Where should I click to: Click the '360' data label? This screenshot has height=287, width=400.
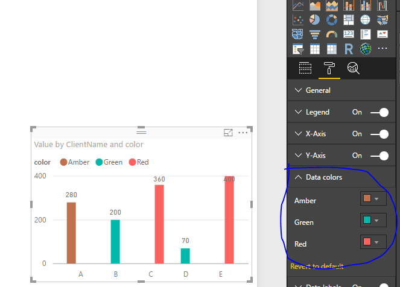tap(159, 179)
